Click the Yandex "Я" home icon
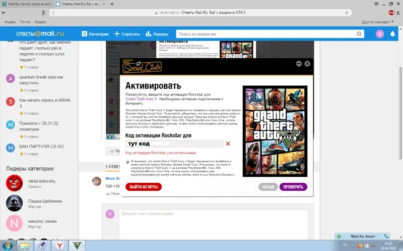Image resolution: width=403 pixels, height=251 pixels. pos(43,13)
